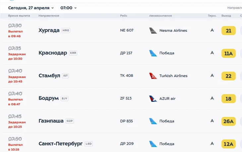Open the date dropdown "Сегодня, 27 апреля"
Screen dimensions: 242x152
[31, 8]
